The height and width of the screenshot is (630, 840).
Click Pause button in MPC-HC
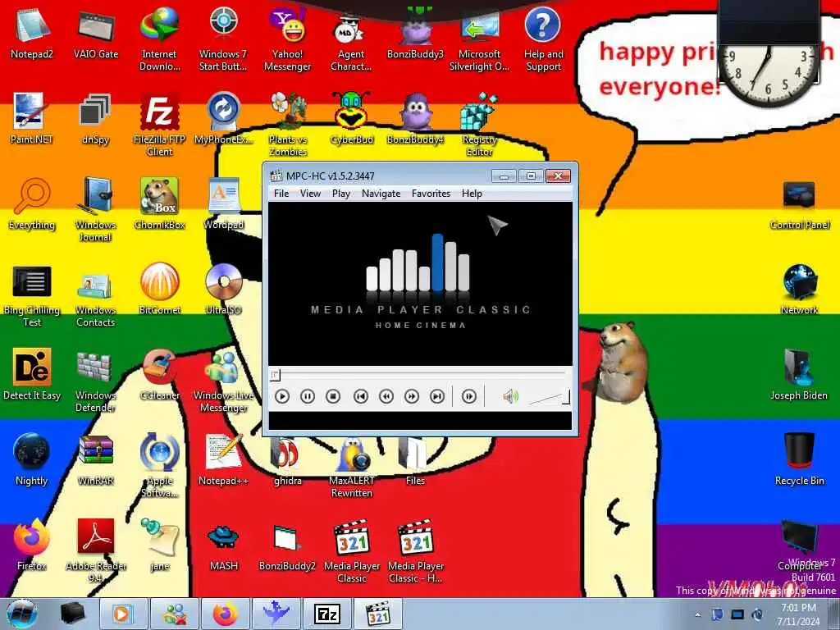click(308, 396)
